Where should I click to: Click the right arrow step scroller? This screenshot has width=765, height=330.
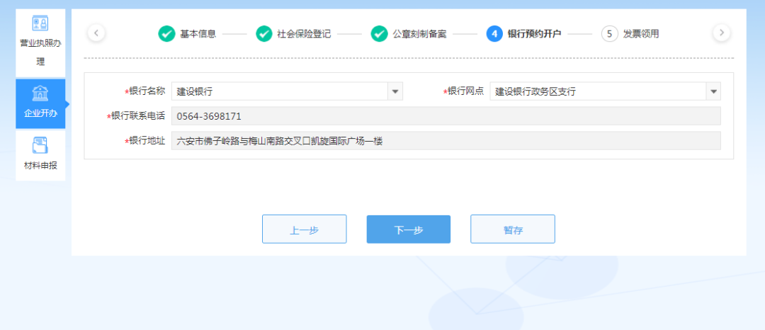[721, 33]
